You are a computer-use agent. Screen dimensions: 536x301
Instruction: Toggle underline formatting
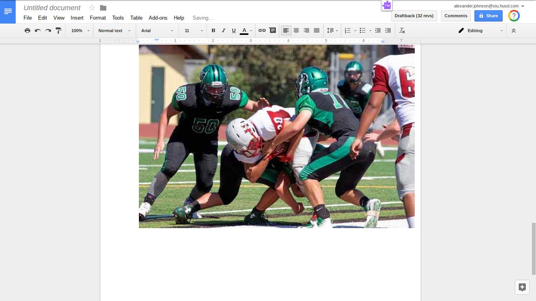(x=234, y=31)
